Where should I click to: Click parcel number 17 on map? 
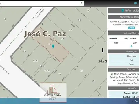coord(63,39)
